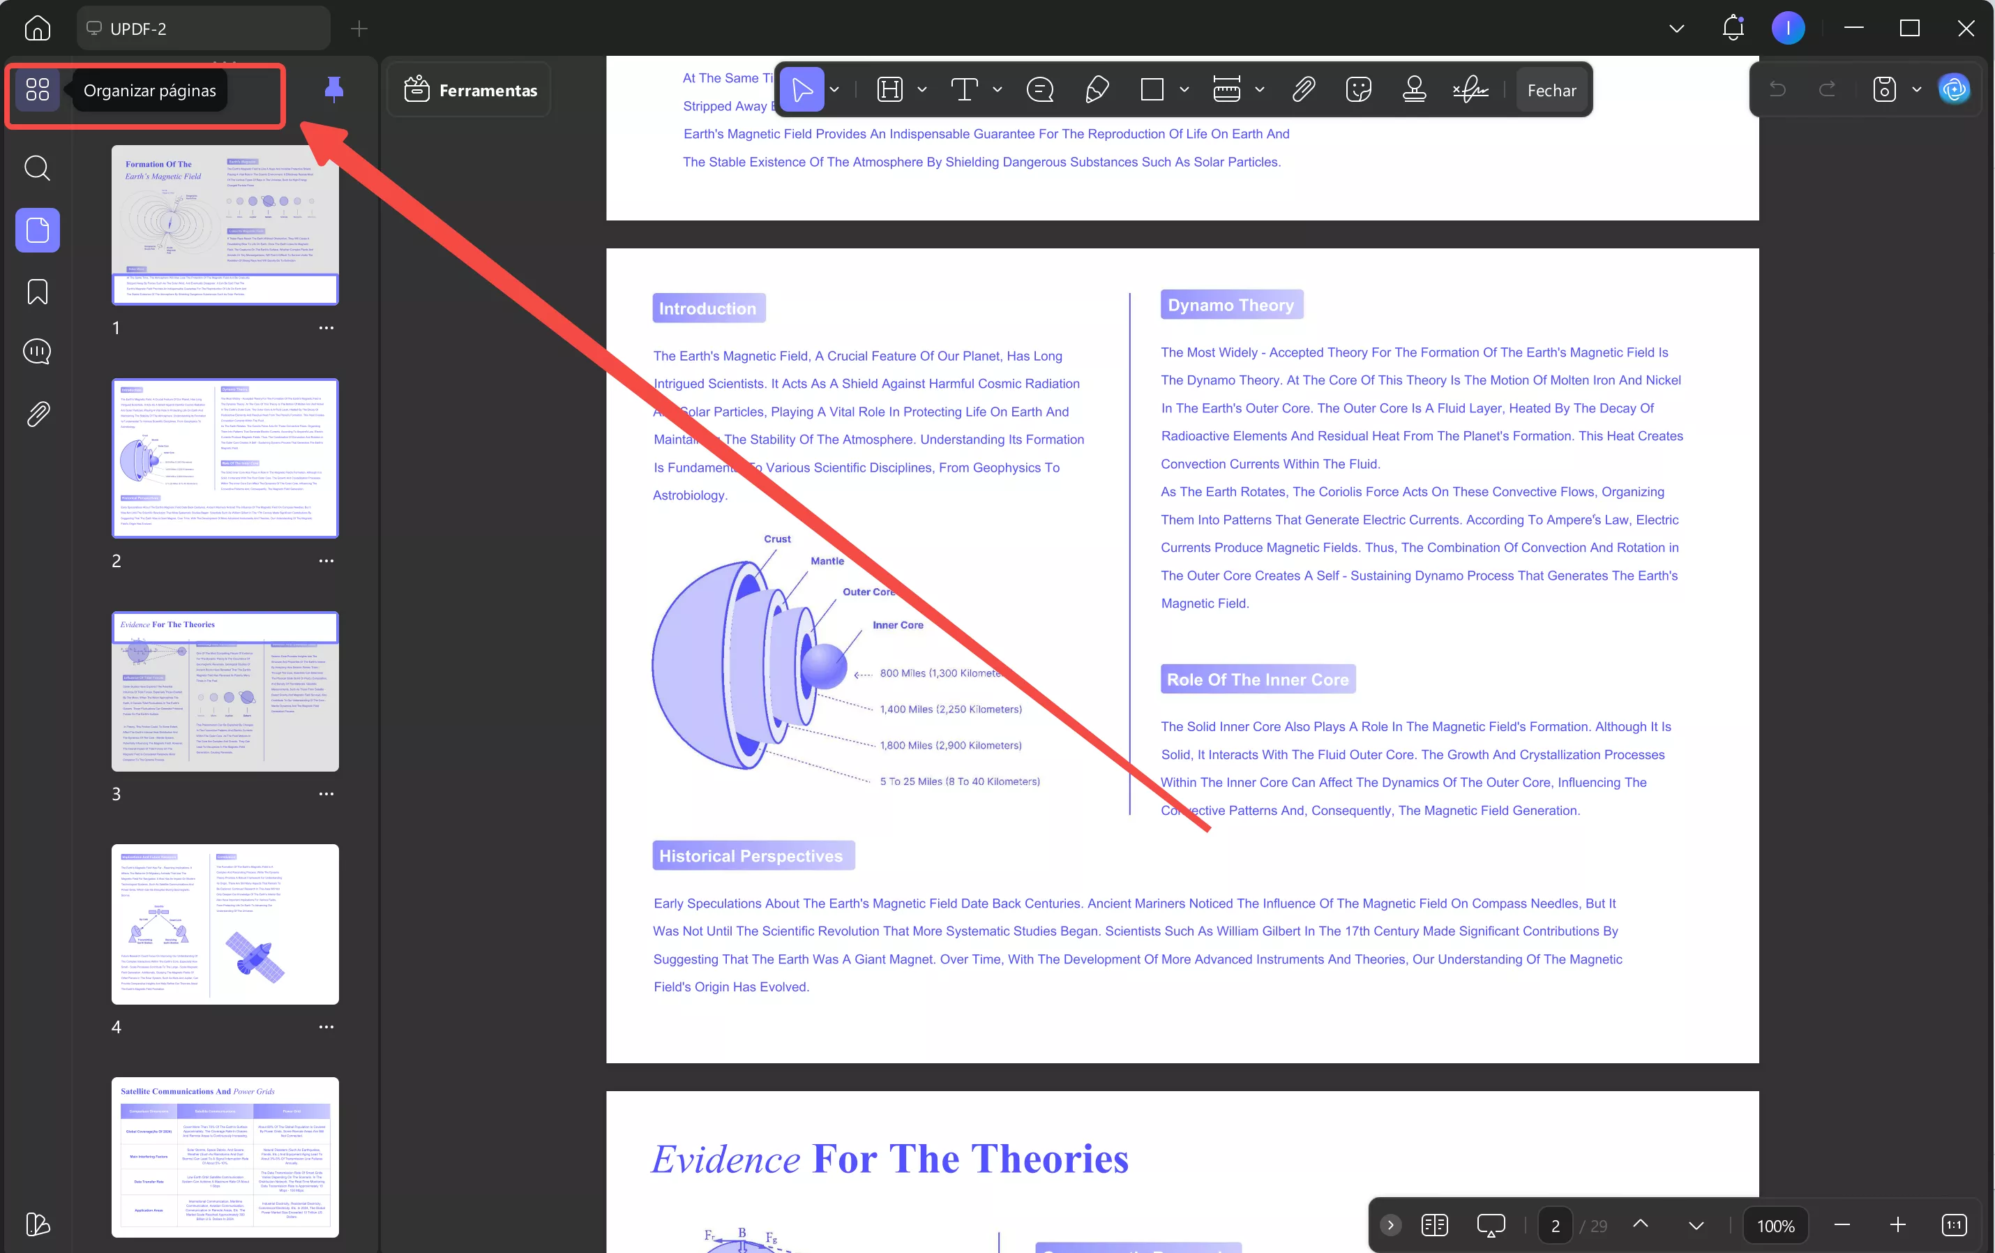This screenshot has width=1995, height=1253.
Task: Choose the stamp tool icon
Action: pos(1413,89)
